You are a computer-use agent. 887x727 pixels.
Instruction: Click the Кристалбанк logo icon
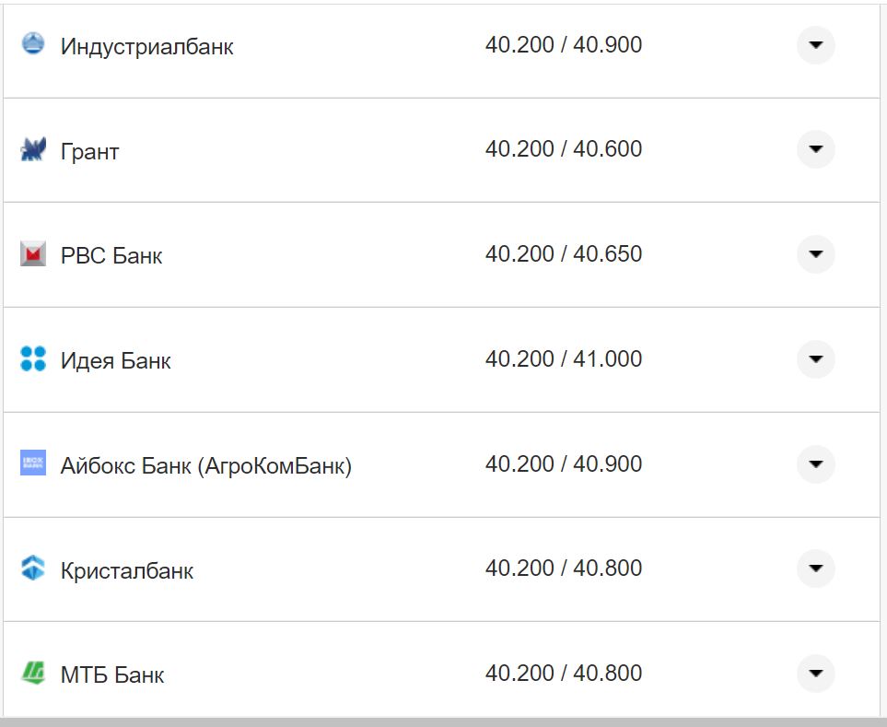point(33,569)
